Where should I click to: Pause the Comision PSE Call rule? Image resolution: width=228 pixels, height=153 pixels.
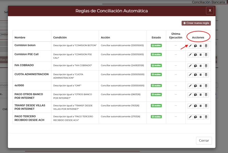click(x=201, y=55)
